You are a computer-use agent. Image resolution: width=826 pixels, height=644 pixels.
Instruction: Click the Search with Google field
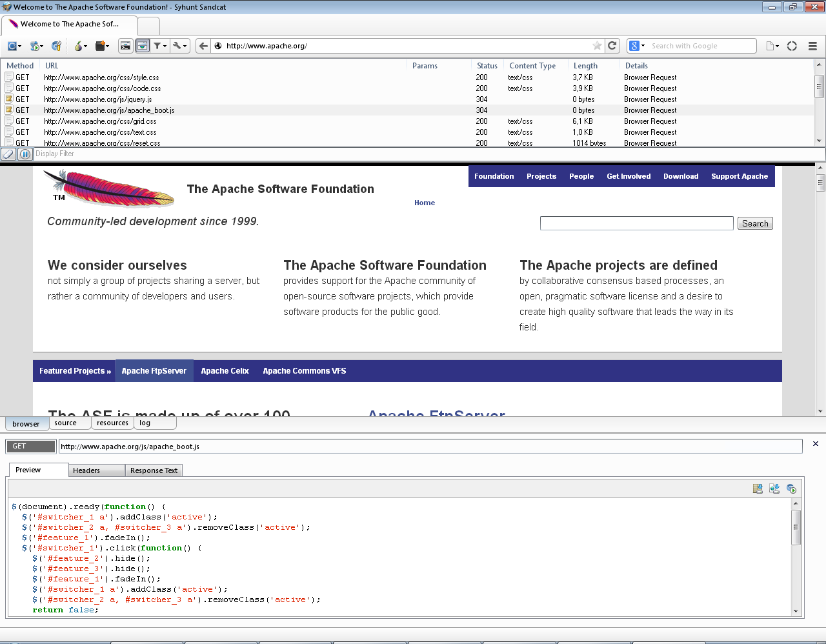701,46
